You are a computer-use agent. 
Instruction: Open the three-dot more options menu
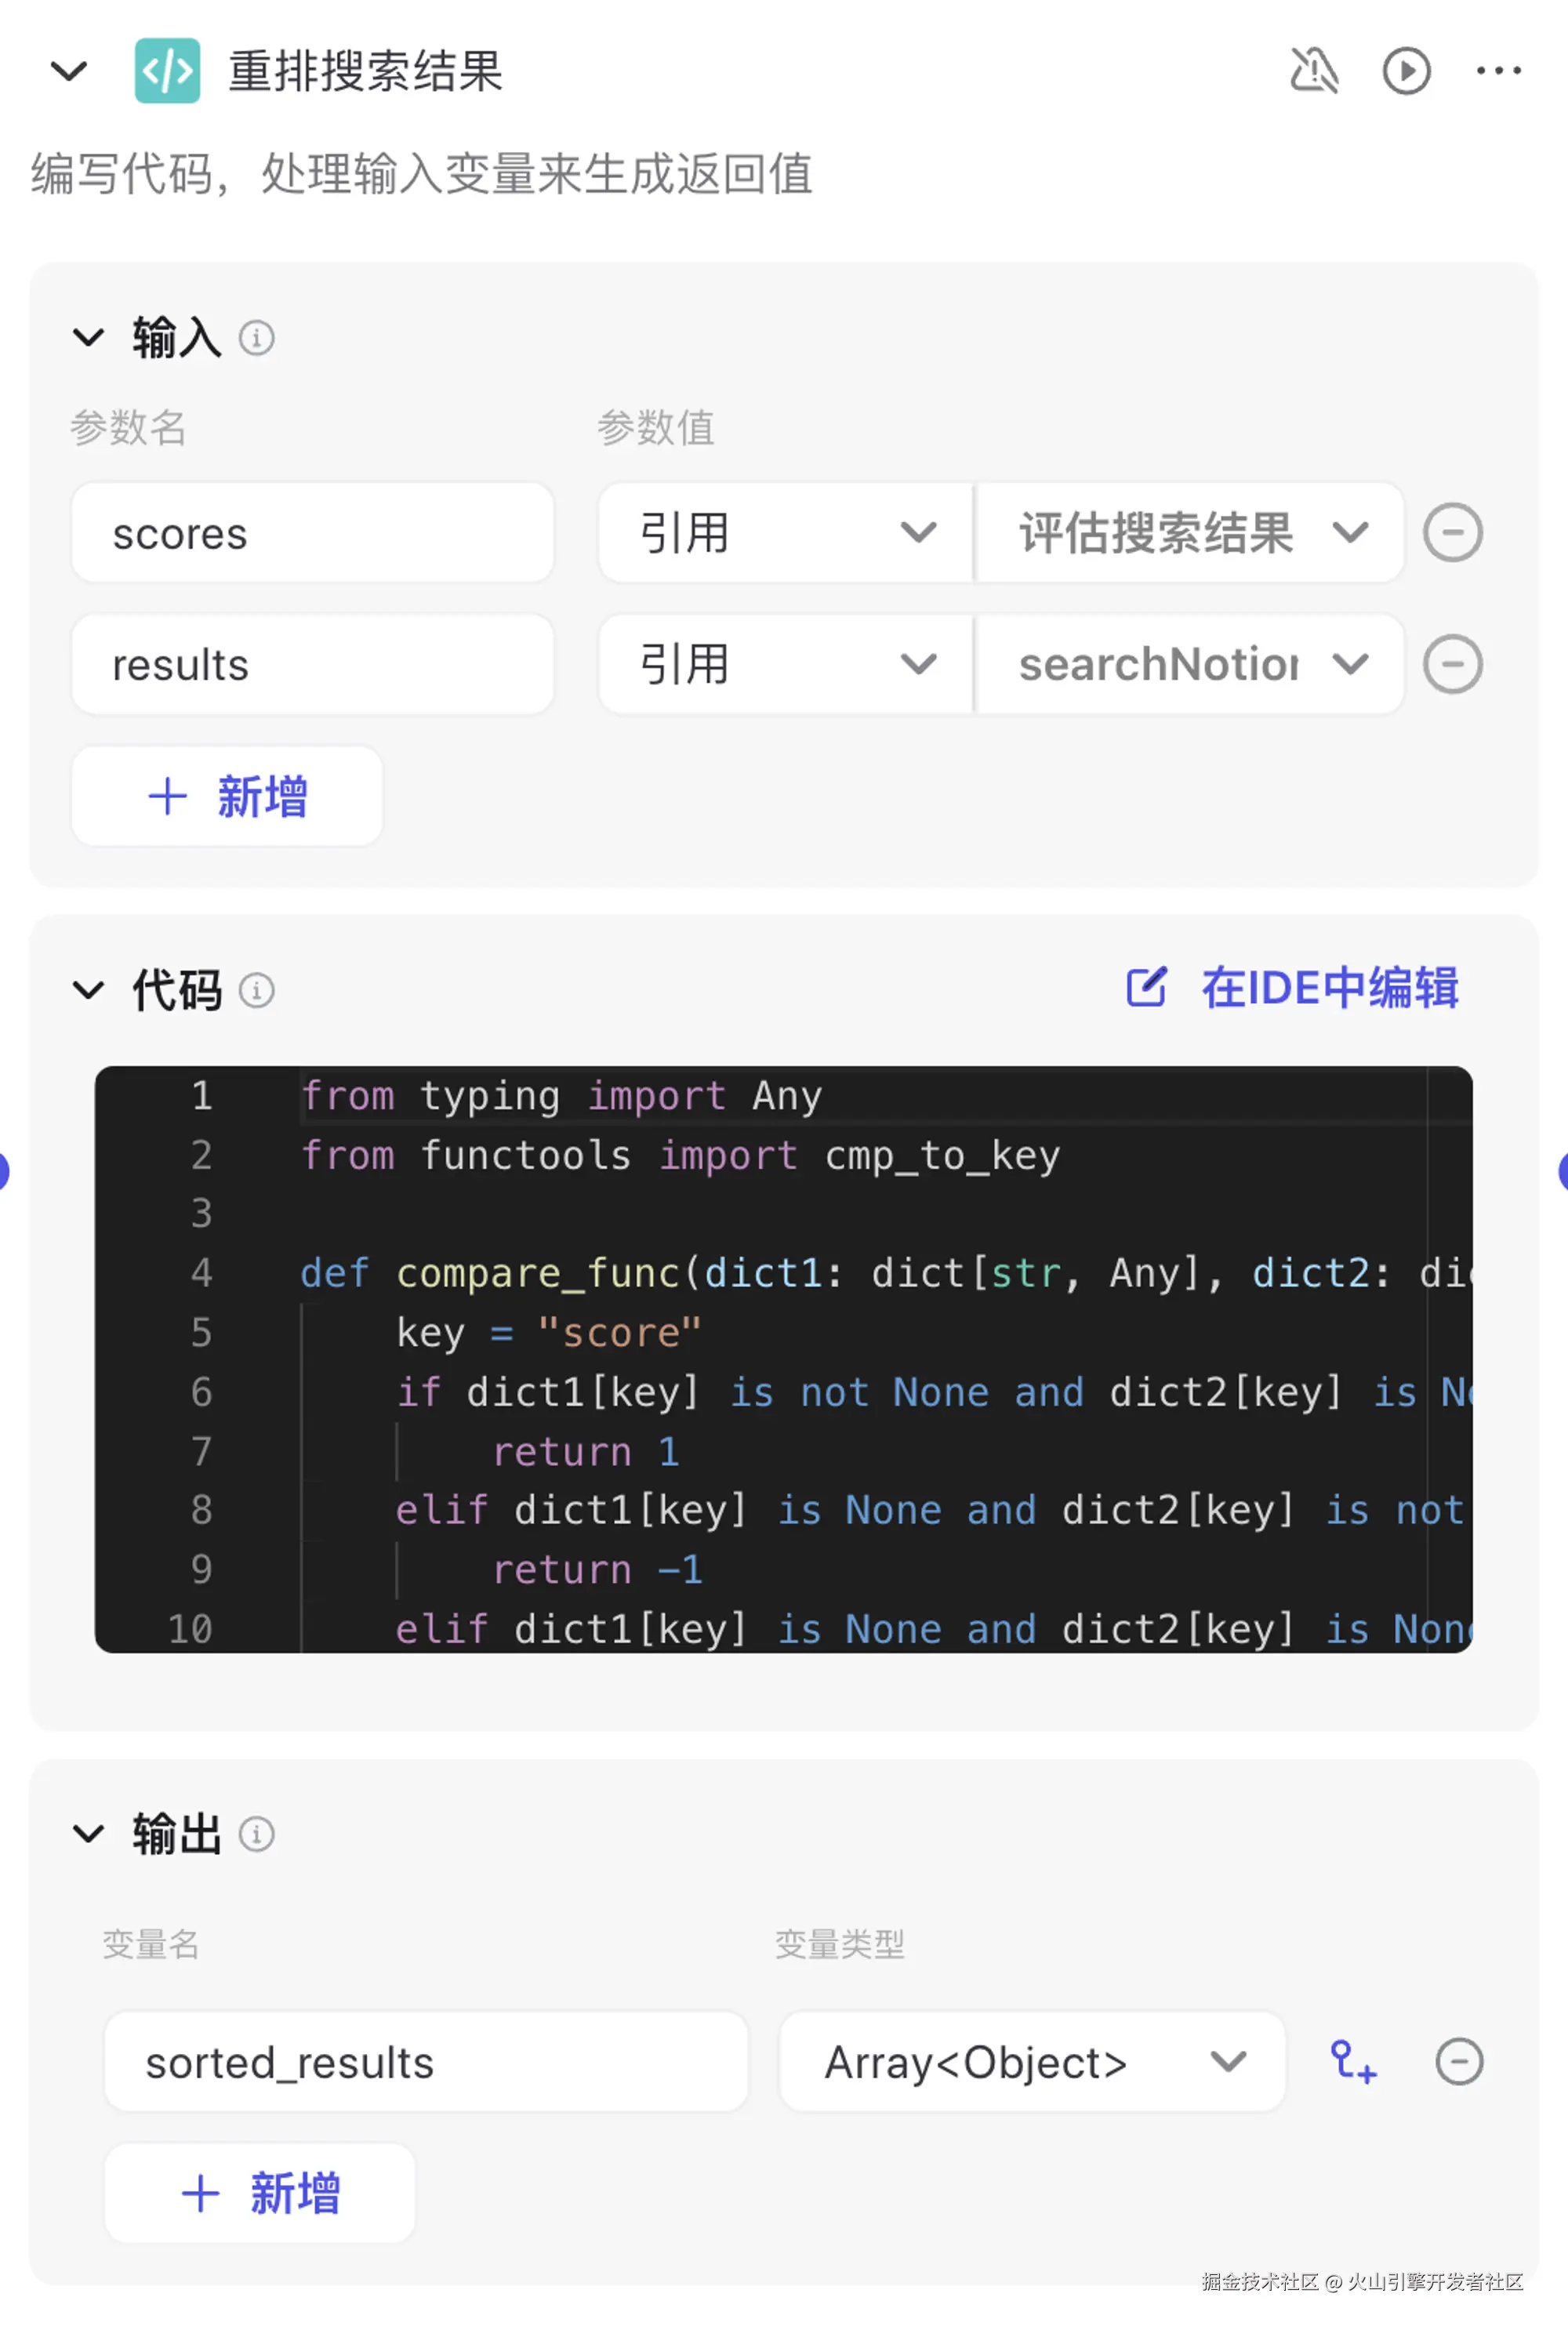click(x=1498, y=71)
